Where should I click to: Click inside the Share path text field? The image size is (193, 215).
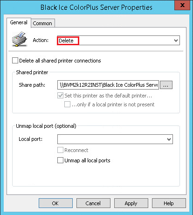coord(108,85)
